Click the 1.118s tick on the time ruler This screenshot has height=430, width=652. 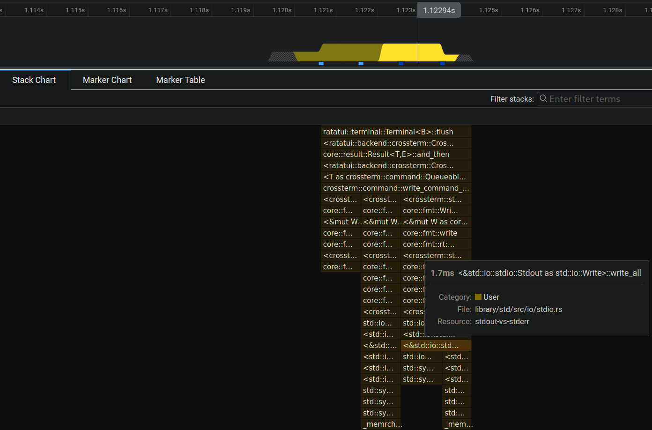pyautogui.click(x=199, y=10)
